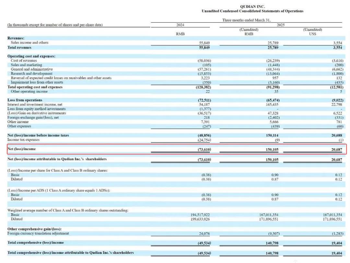
Task: Select Foreign currency translation 2024 value 24,076
Action: tap(204, 233)
